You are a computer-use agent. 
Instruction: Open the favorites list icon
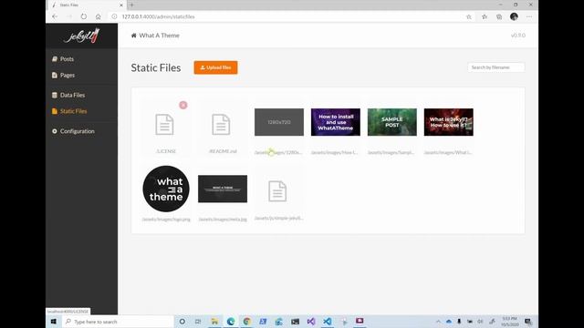pyautogui.click(x=485, y=16)
